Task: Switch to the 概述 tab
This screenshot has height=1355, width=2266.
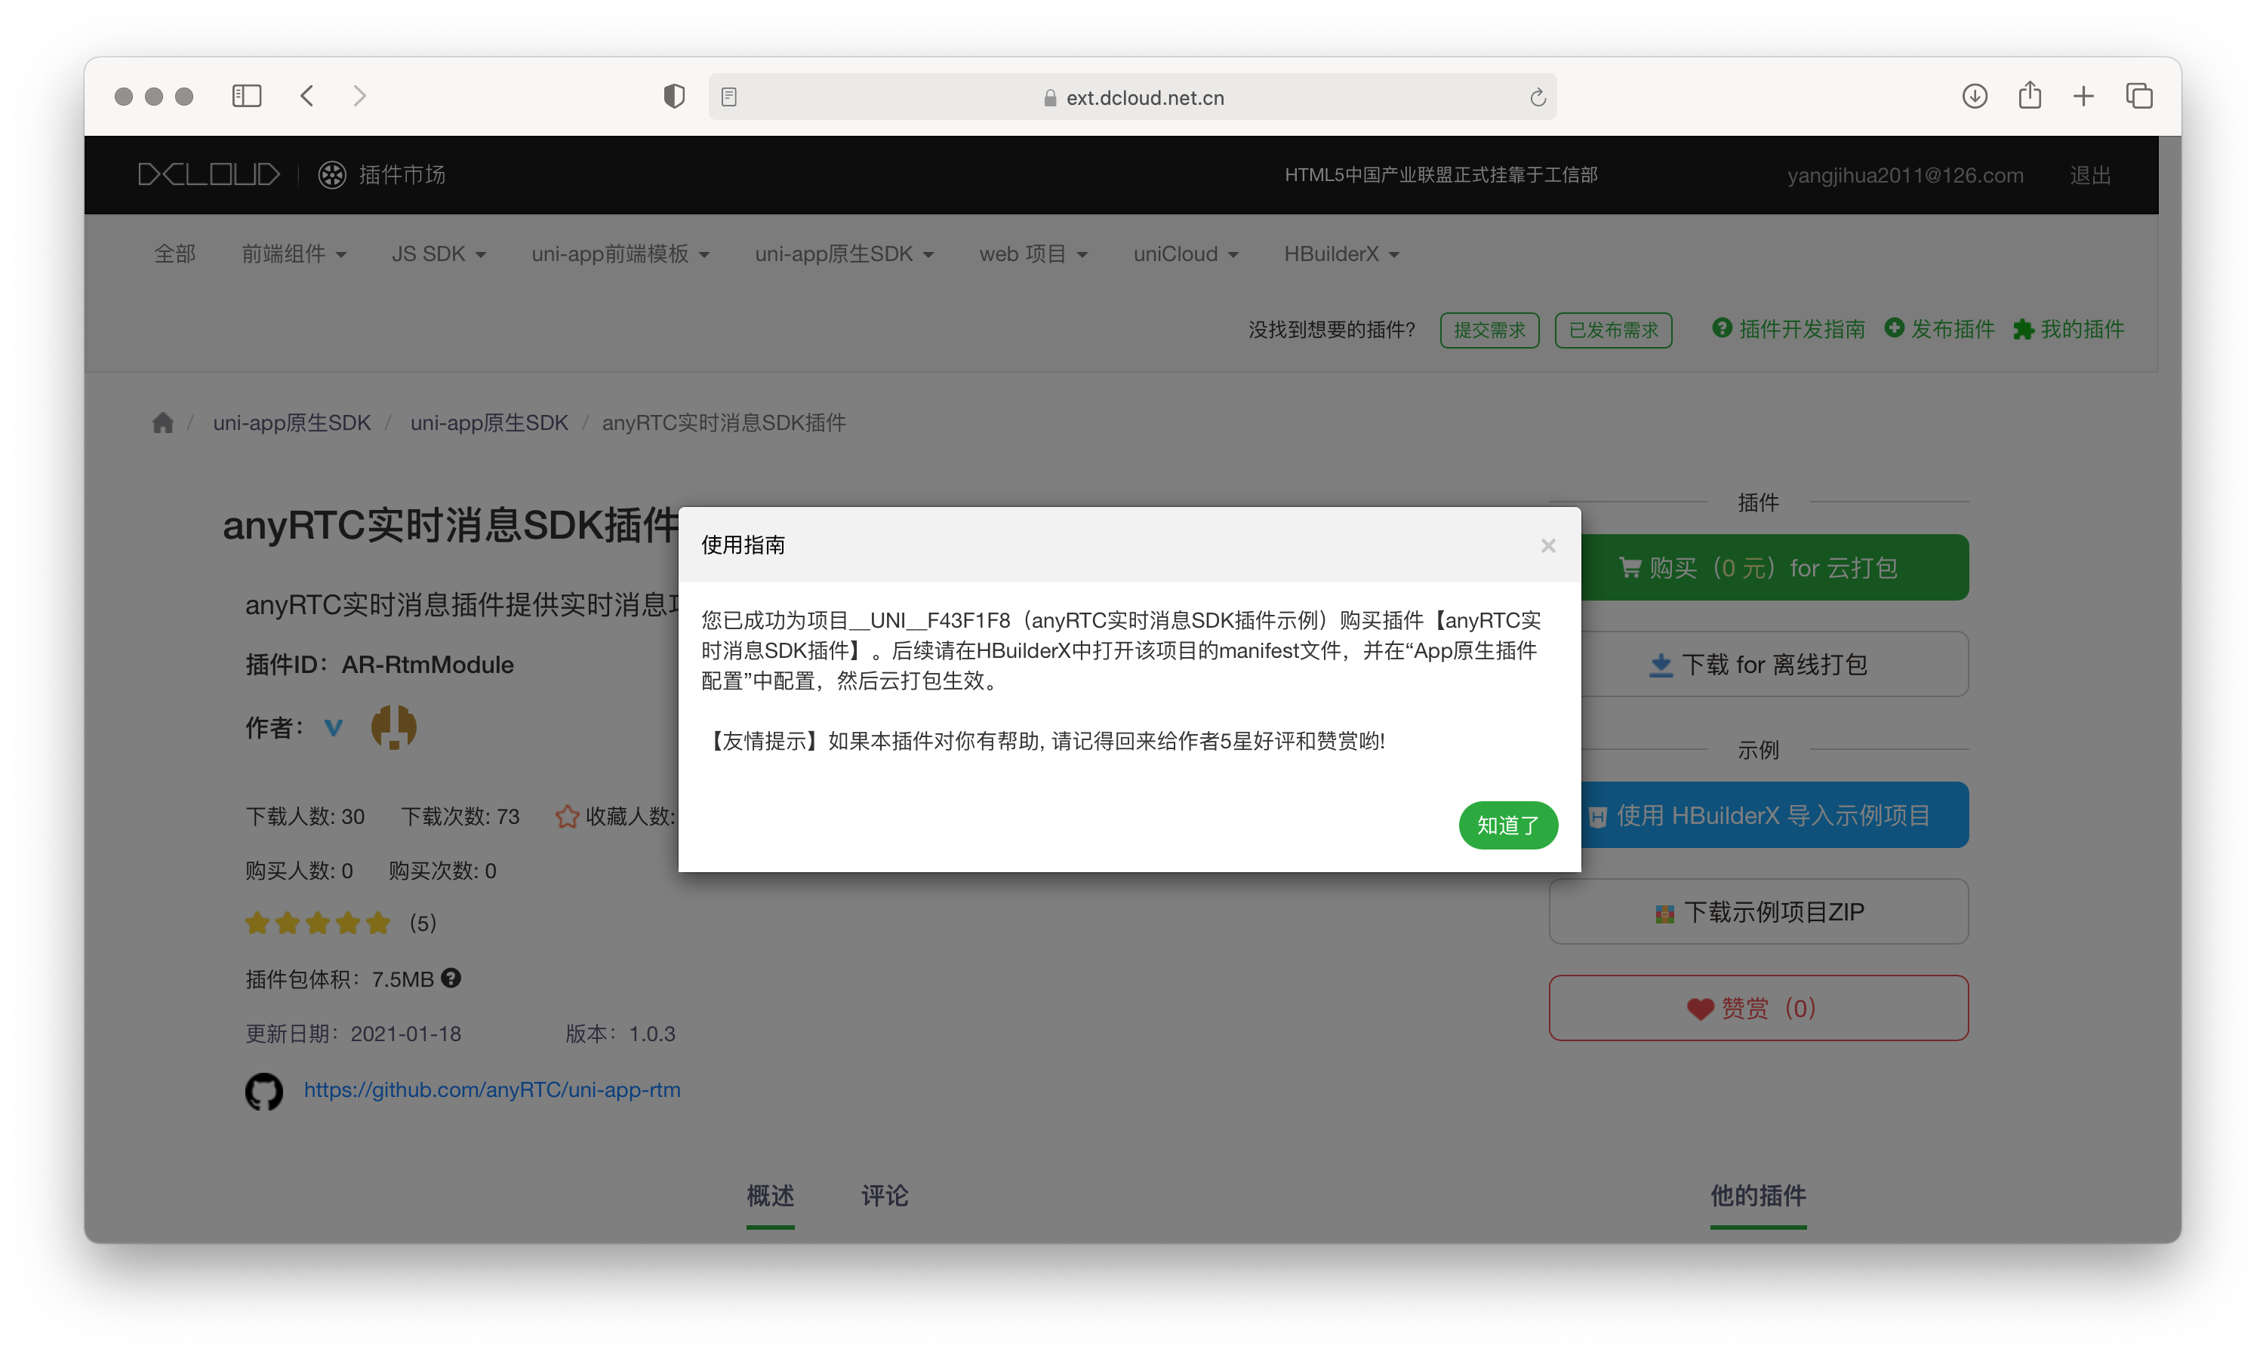Action: click(x=770, y=1195)
